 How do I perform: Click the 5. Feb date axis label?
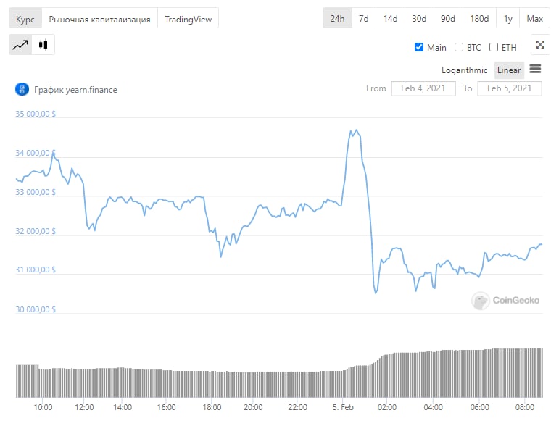pos(343,407)
